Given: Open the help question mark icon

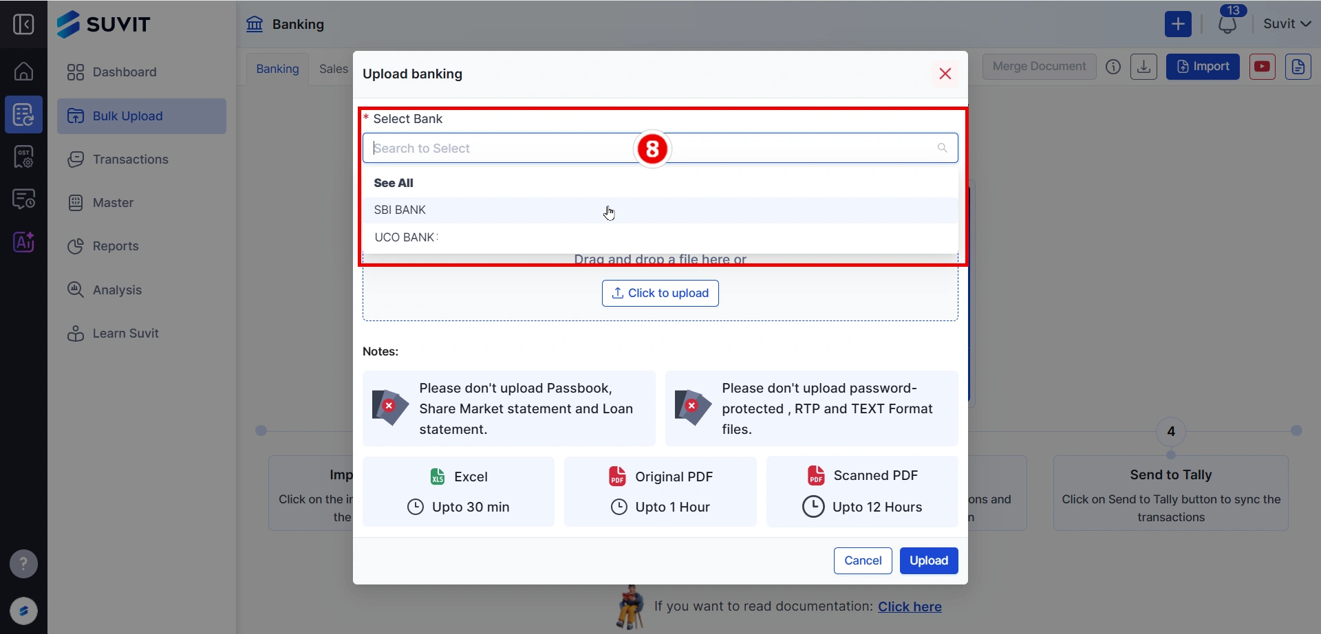Looking at the screenshot, I should (x=23, y=564).
